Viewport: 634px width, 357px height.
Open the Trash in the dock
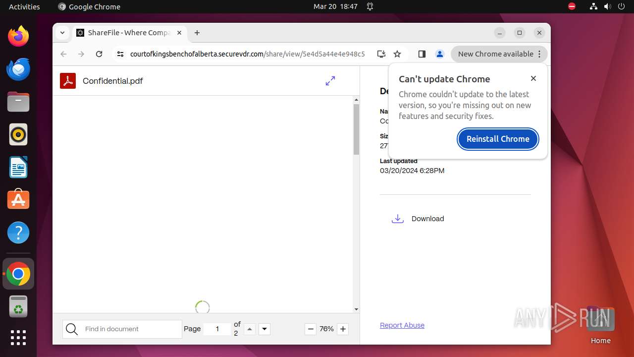pyautogui.click(x=18, y=306)
